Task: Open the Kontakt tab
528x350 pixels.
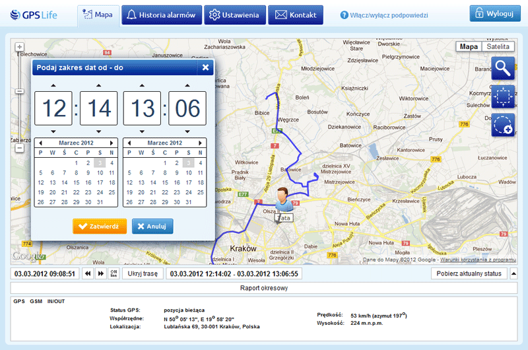Action: 296,15
